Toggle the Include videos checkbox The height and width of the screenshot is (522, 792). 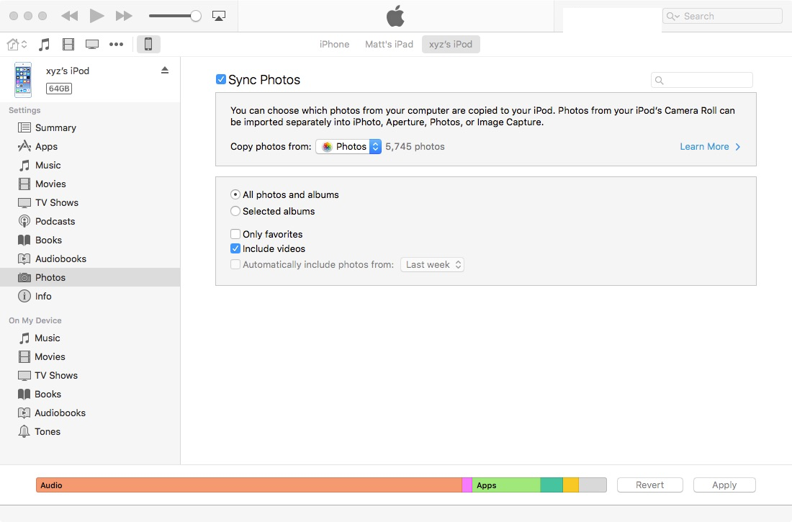(x=235, y=248)
